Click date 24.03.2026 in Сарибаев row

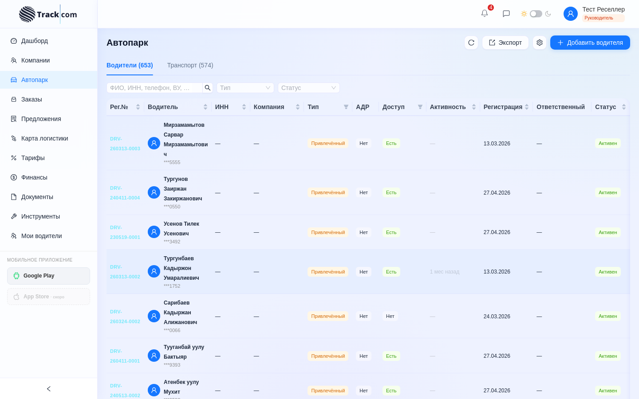tap(497, 317)
